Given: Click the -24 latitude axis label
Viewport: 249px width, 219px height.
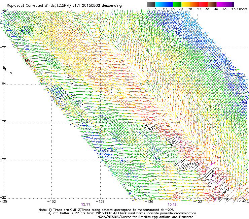Looking at the screenshot, I should pos(3,84).
